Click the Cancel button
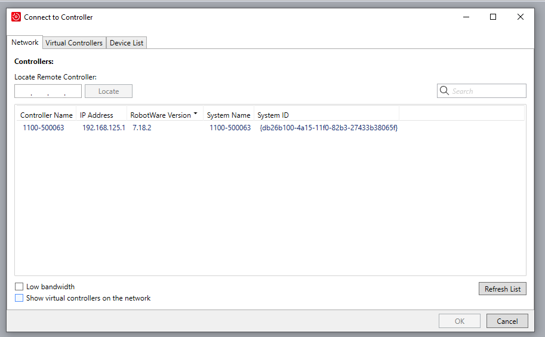Screen dimensions: 545x337 coord(507,321)
